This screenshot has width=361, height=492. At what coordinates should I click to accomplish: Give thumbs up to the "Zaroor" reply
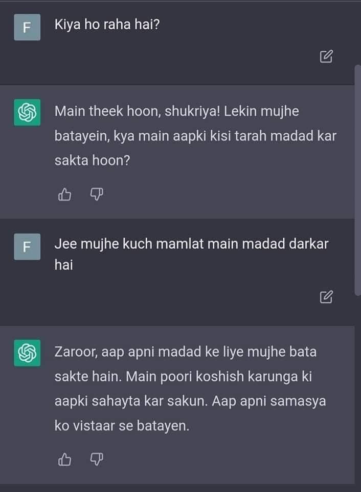pyautogui.click(x=65, y=459)
